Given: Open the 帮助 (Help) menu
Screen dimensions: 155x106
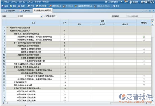Looking at the screenshot, I should [45, 2].
